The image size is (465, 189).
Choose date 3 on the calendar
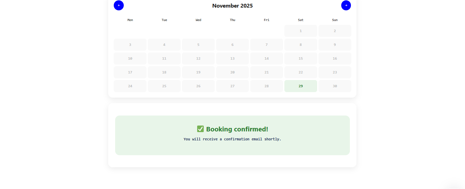click(130, 44)
